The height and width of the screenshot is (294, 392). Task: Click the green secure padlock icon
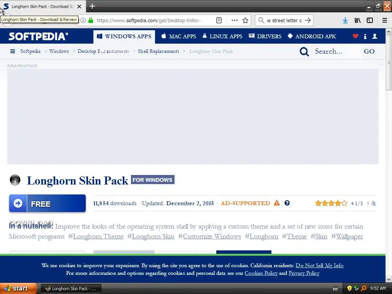(x=91, y=21)
